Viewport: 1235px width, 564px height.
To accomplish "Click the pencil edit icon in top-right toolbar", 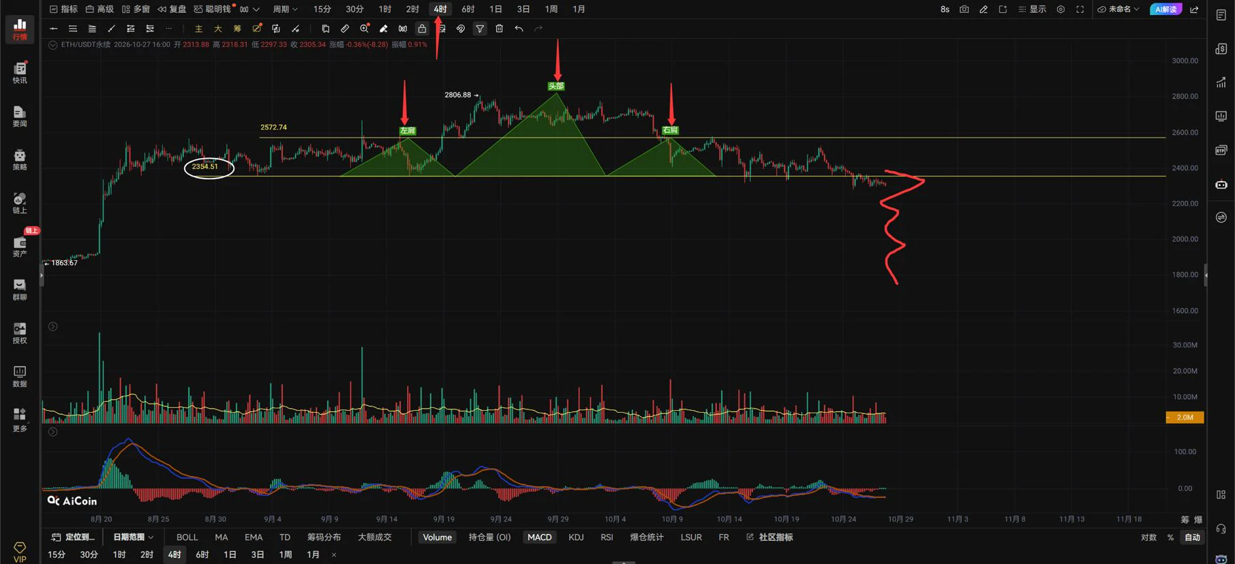I will (x=984, y=10).
